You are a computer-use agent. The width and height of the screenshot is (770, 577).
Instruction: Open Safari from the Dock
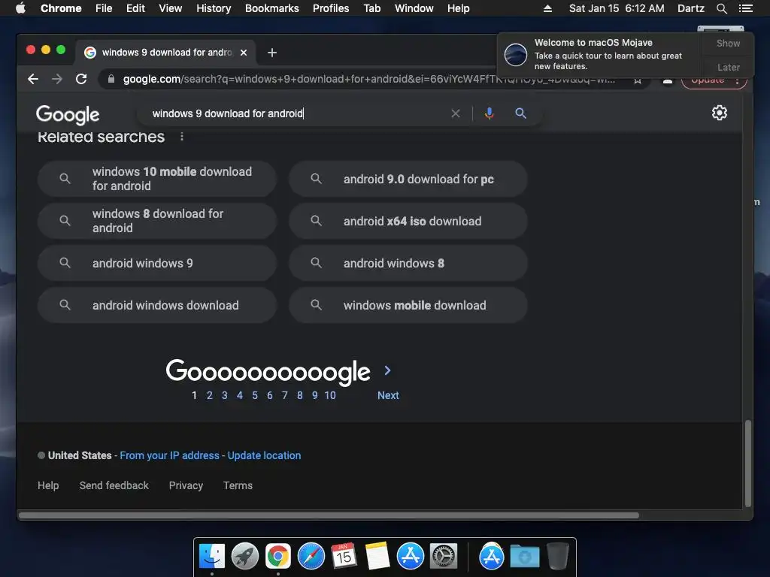pyautogui.click(x=311, y=557)
